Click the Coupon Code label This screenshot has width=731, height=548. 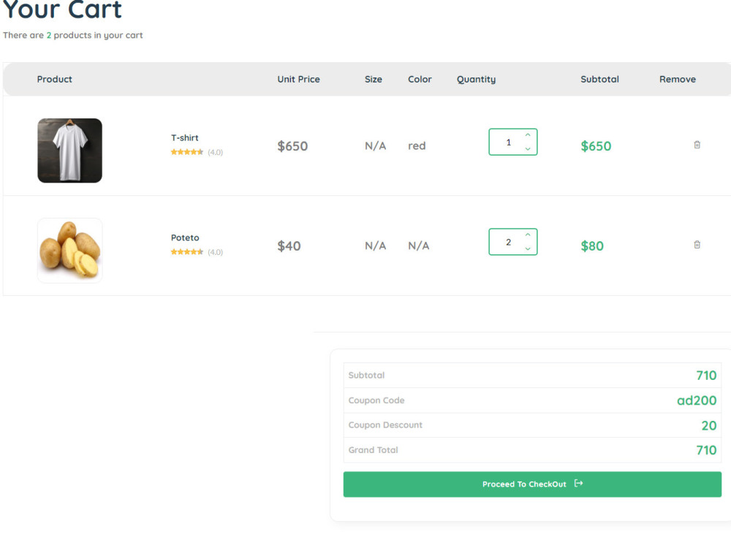pos(376,400)
